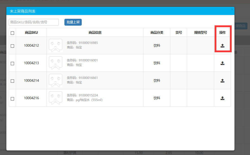The height and width of the screenshot is (155, 250).
Task: Click upload icon for SKU 10004213
Action: click(223, 63)
